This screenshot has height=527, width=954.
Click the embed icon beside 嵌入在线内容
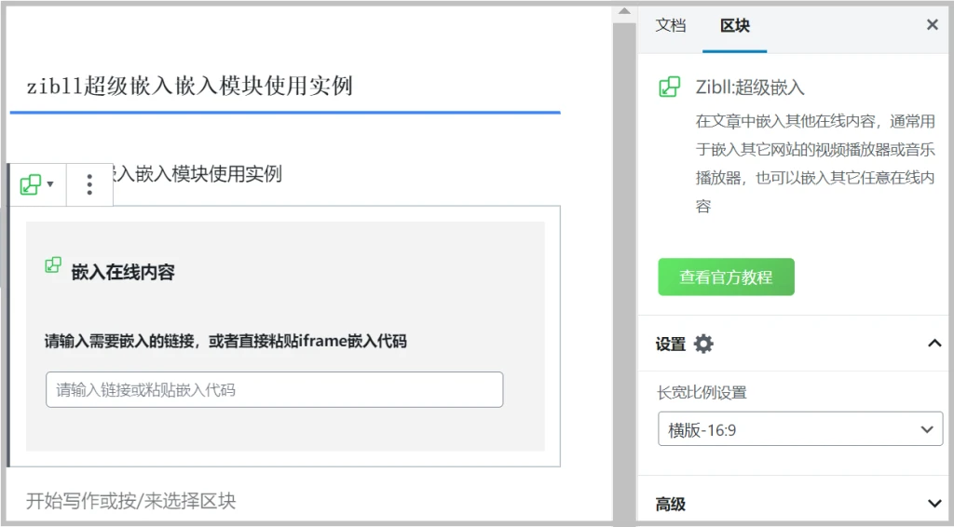[x=53, y=265]
